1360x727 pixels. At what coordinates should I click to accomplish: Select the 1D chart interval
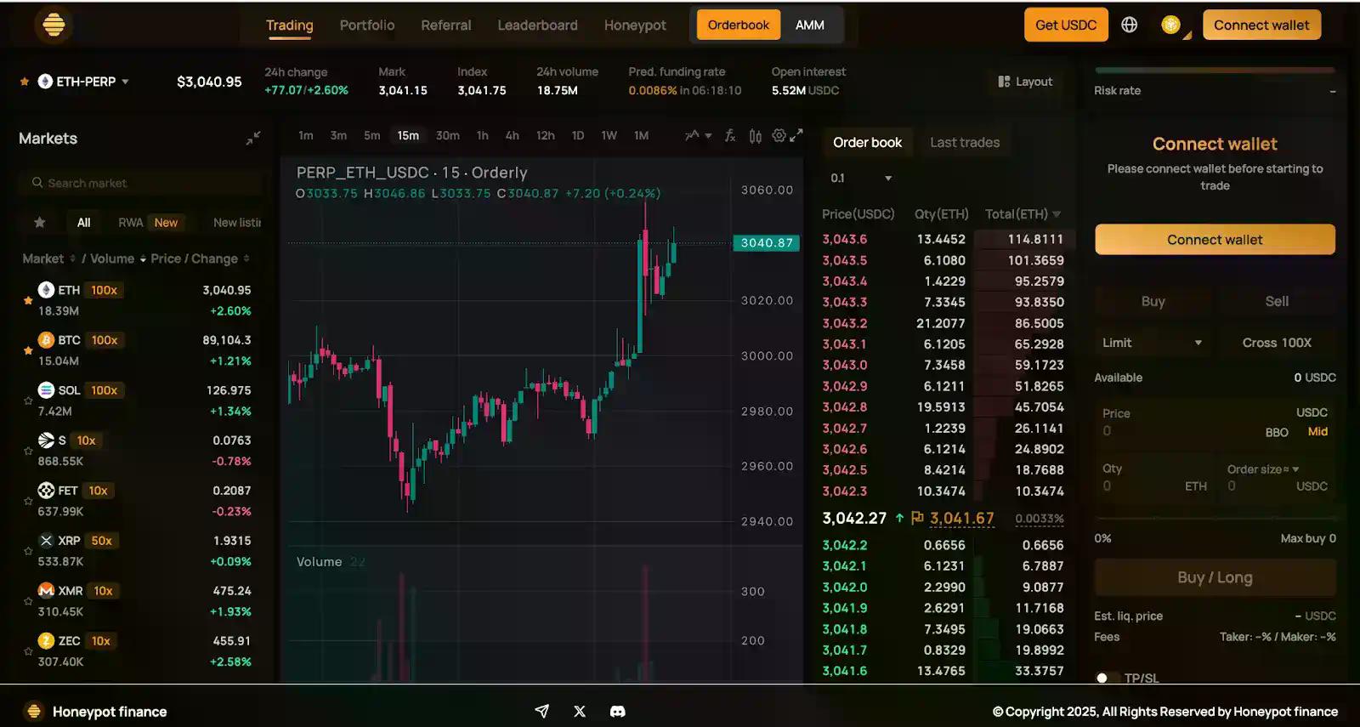pyautogui.click(x=578, y=135)
